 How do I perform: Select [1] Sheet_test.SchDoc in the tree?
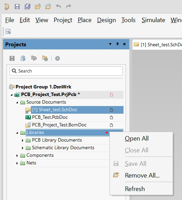(77, 110)
